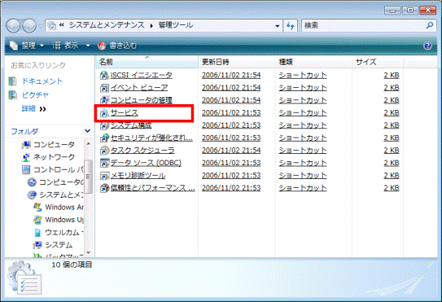Click the システム tree icon
442x302 pixels.
click(37, 245)
